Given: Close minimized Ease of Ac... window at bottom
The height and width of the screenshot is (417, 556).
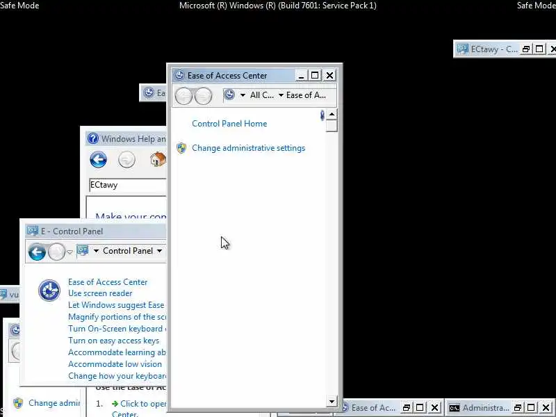Looking at the screenshot, I should [435, 408].
